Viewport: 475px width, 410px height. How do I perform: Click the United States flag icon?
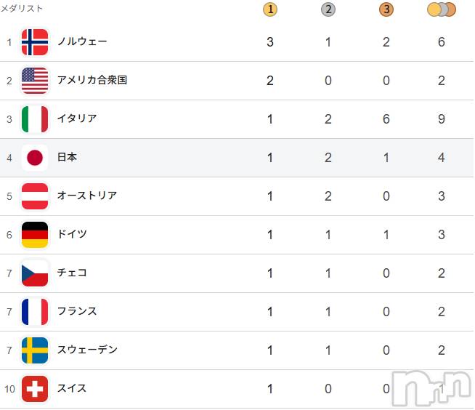click(35, 81)
